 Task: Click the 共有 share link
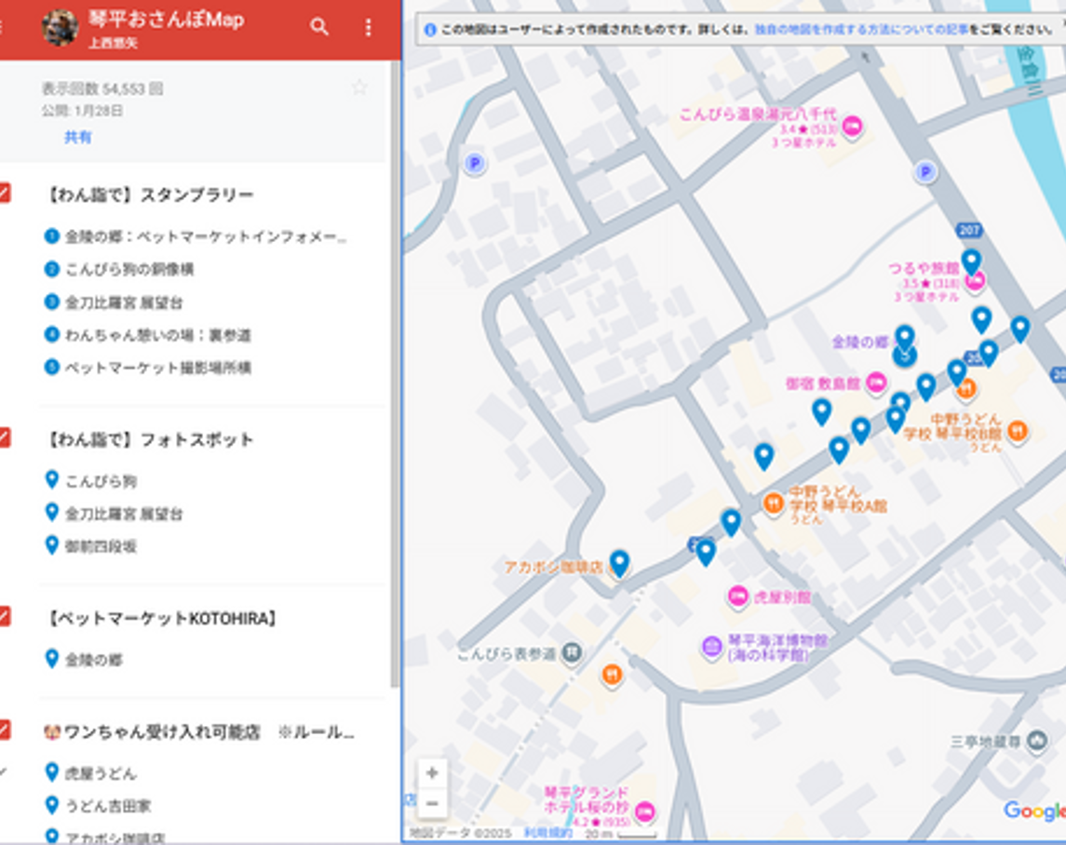point(78,137)
